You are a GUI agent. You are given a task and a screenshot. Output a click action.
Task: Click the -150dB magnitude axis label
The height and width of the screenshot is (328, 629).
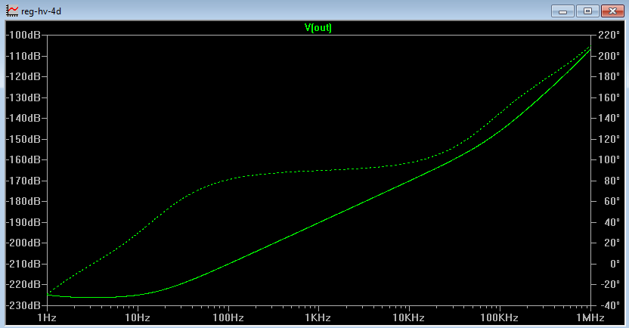23,139
